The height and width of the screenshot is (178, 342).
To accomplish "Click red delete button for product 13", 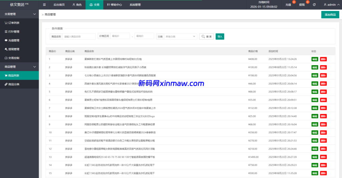I will pyautogui.click(x=323, y=157).
